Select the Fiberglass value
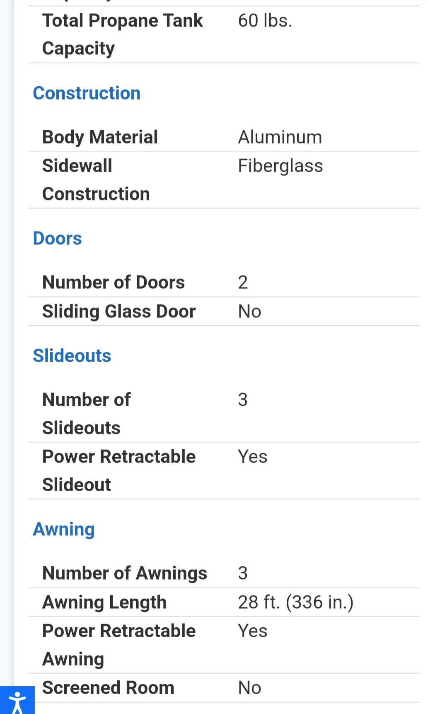Screen dimensions: 428x714 [x=280, y=166]
